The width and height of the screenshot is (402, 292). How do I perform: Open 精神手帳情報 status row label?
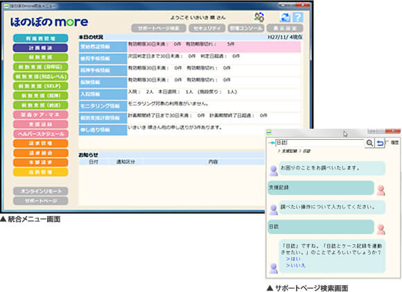[103, 71]
